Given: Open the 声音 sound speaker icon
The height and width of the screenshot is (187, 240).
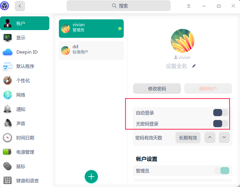Looking at the screenshot, I should [x=8, y=123].
